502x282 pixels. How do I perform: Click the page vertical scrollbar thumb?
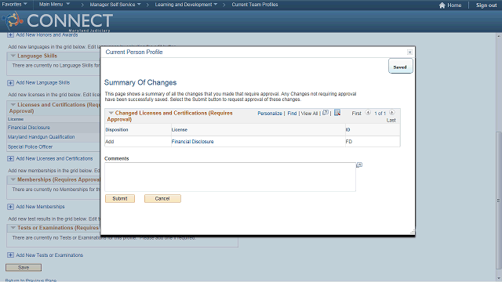(499, 201)
